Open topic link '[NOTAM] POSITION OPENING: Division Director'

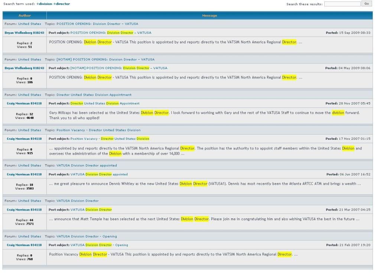pyautogui.click(x=105, y=59)
